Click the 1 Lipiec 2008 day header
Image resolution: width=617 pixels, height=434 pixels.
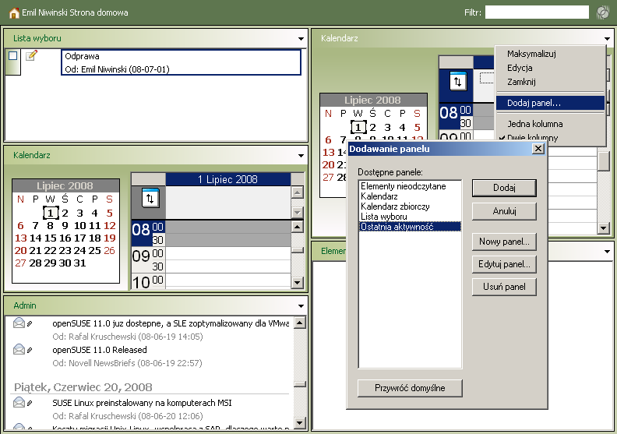(227, 179)
